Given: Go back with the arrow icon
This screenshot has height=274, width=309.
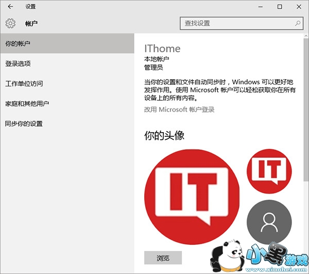Looking at the screenshot, I should 10,7.
